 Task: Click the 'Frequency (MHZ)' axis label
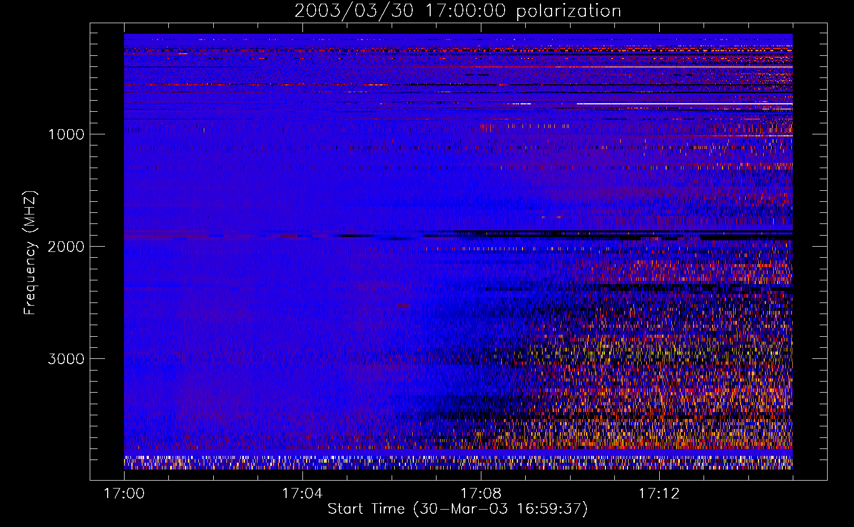30,253
